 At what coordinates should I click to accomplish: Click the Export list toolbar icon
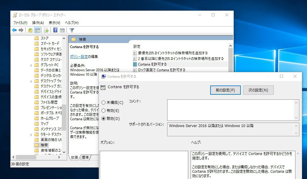point(46,30)
